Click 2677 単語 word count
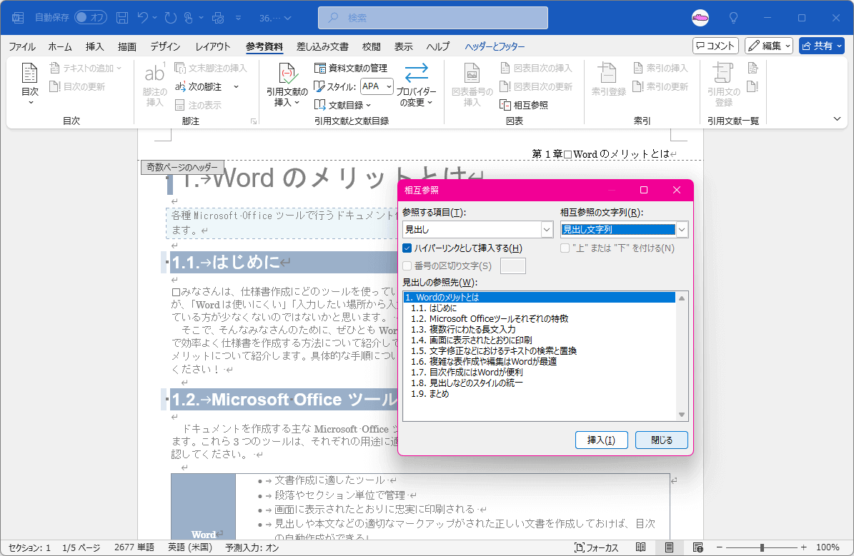 134,548
